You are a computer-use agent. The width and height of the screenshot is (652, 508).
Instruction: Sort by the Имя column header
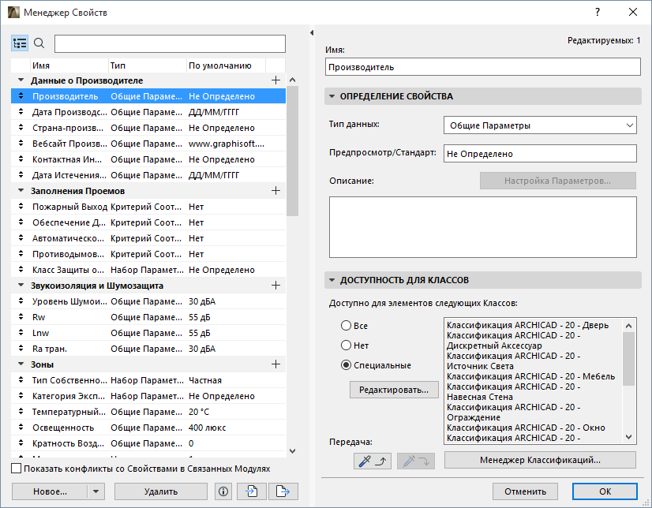pos(69,65)
